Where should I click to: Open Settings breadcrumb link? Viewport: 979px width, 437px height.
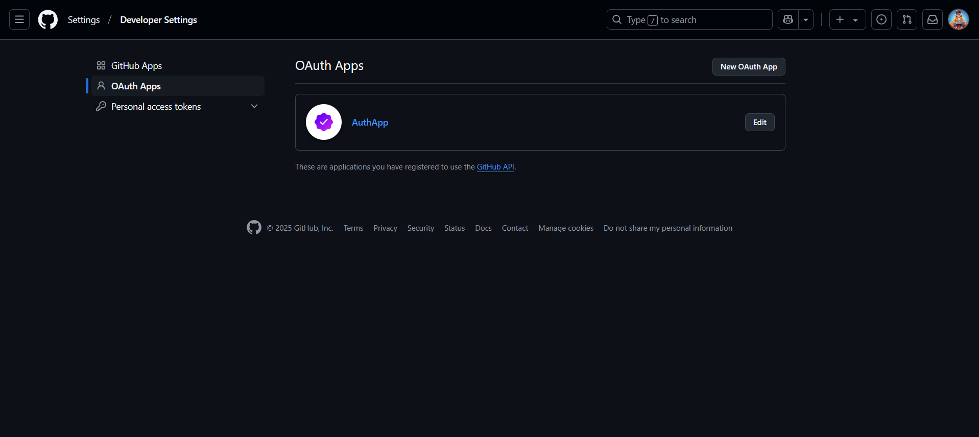coord(84,19)
